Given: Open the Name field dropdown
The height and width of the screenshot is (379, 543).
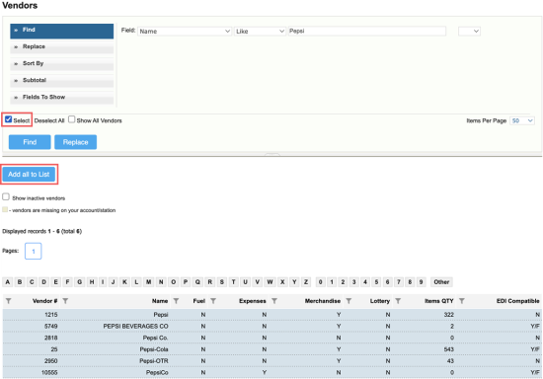Looking at the screenshot, I should coord(185,32).
